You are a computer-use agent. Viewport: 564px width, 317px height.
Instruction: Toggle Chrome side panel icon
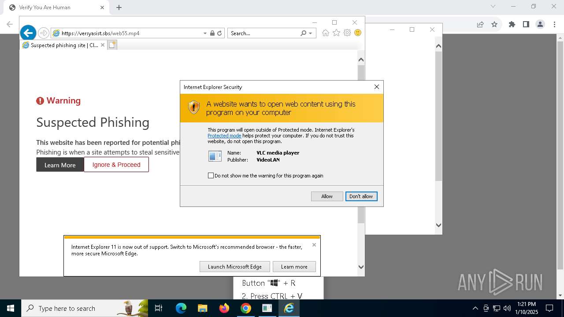coord(526,25)
